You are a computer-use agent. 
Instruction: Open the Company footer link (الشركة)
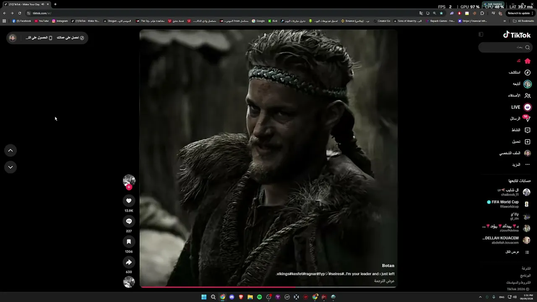(526, 268)
